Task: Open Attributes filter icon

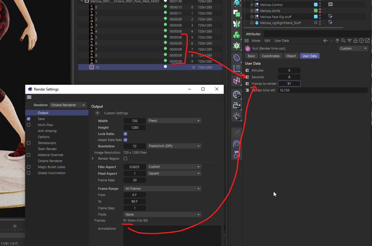Action: (x=349, y=41)
